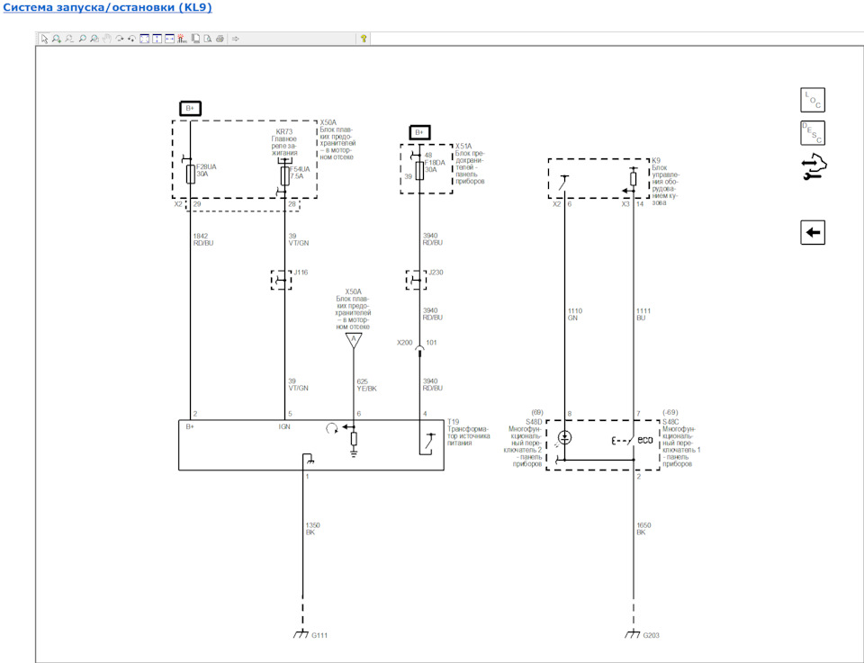Click the triangle A connector symbol
The width and height of the screenshot is (864, 663).
[x=354, y=340]
